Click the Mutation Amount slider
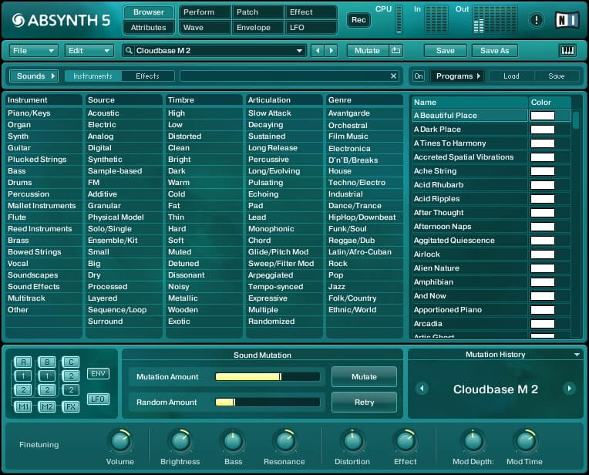This screenshot has height=475, width=589. pyautogui.click(x=267, y=377)
